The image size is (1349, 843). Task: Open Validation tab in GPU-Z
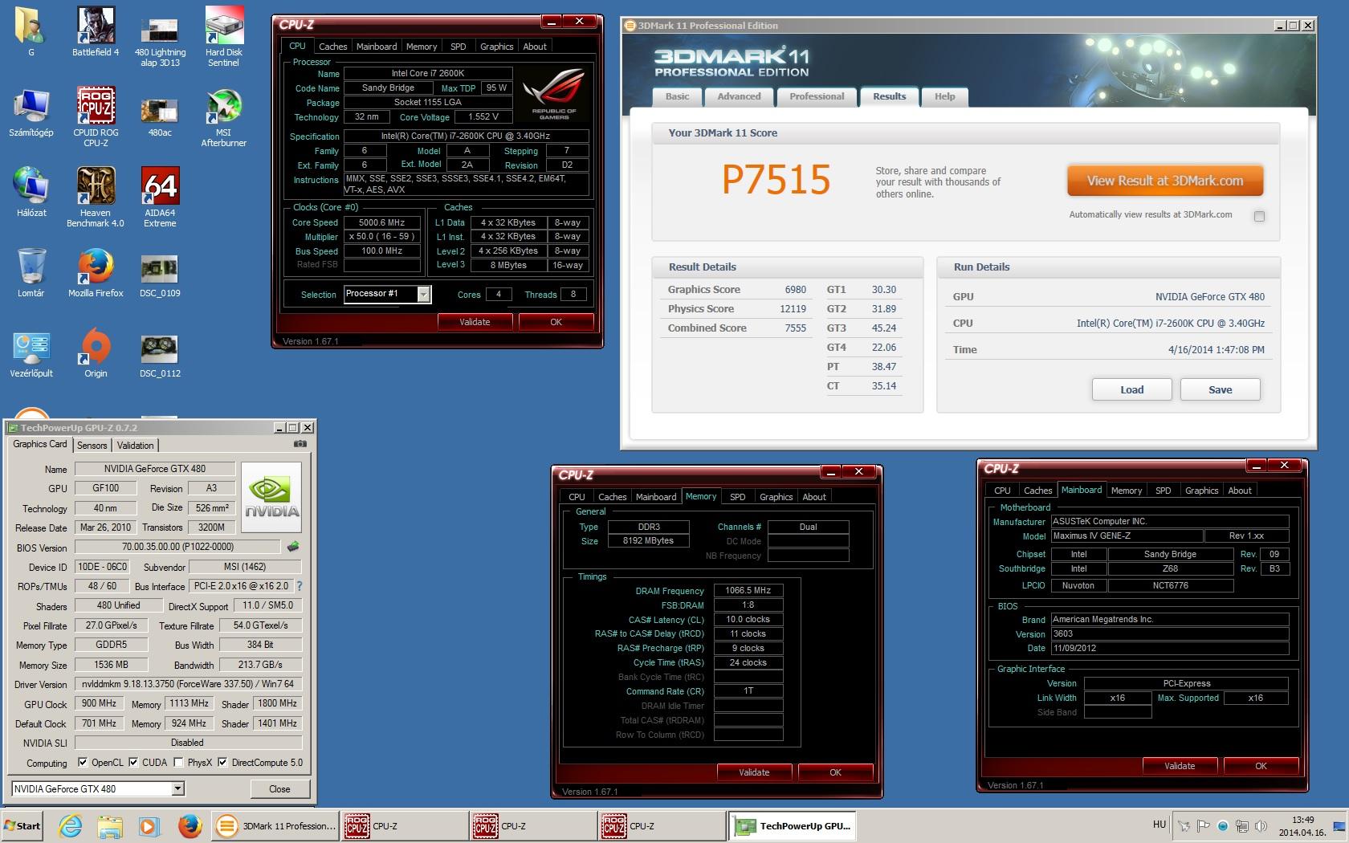(x=135, y=445)
